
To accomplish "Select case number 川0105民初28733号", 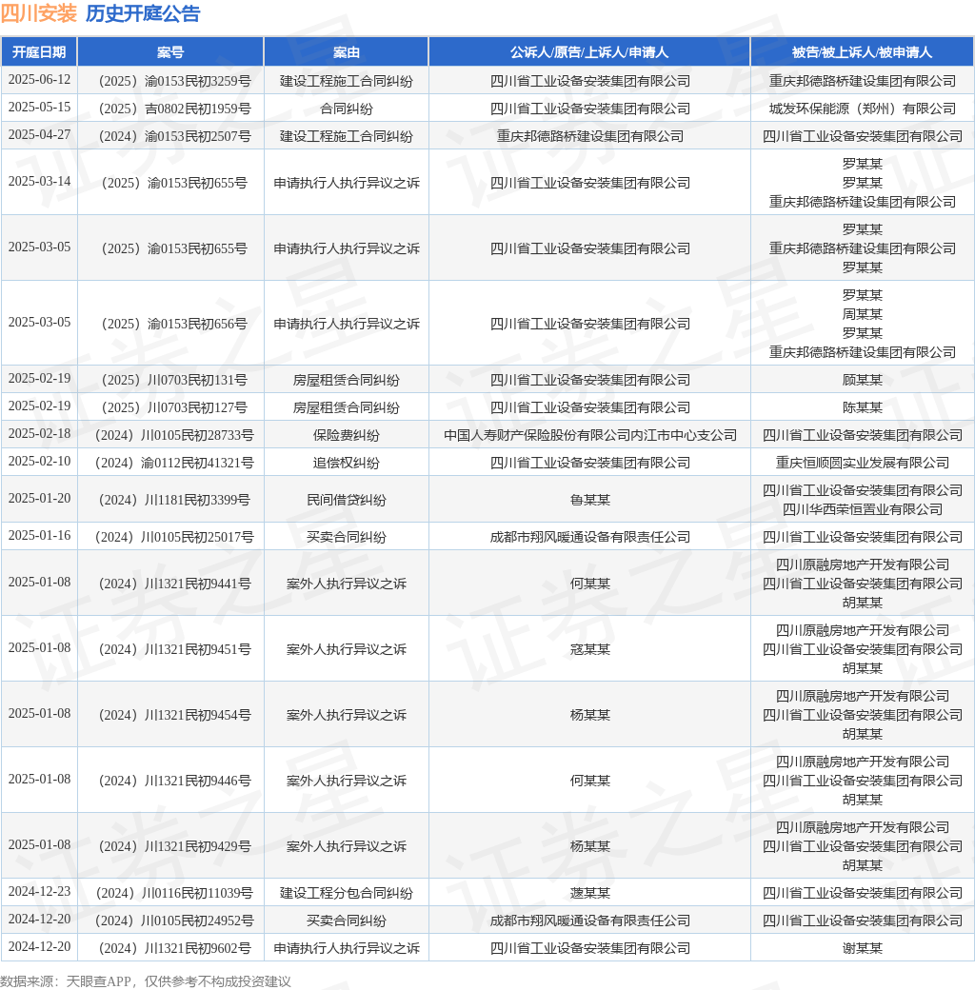I will tap(174, 436).
